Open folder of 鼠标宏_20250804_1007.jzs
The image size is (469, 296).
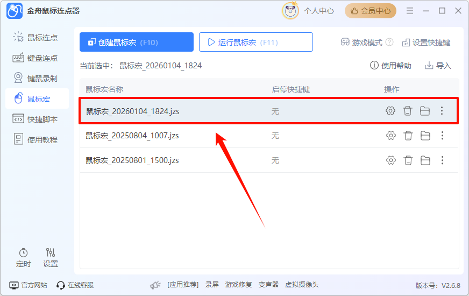[x=425, y=136]
